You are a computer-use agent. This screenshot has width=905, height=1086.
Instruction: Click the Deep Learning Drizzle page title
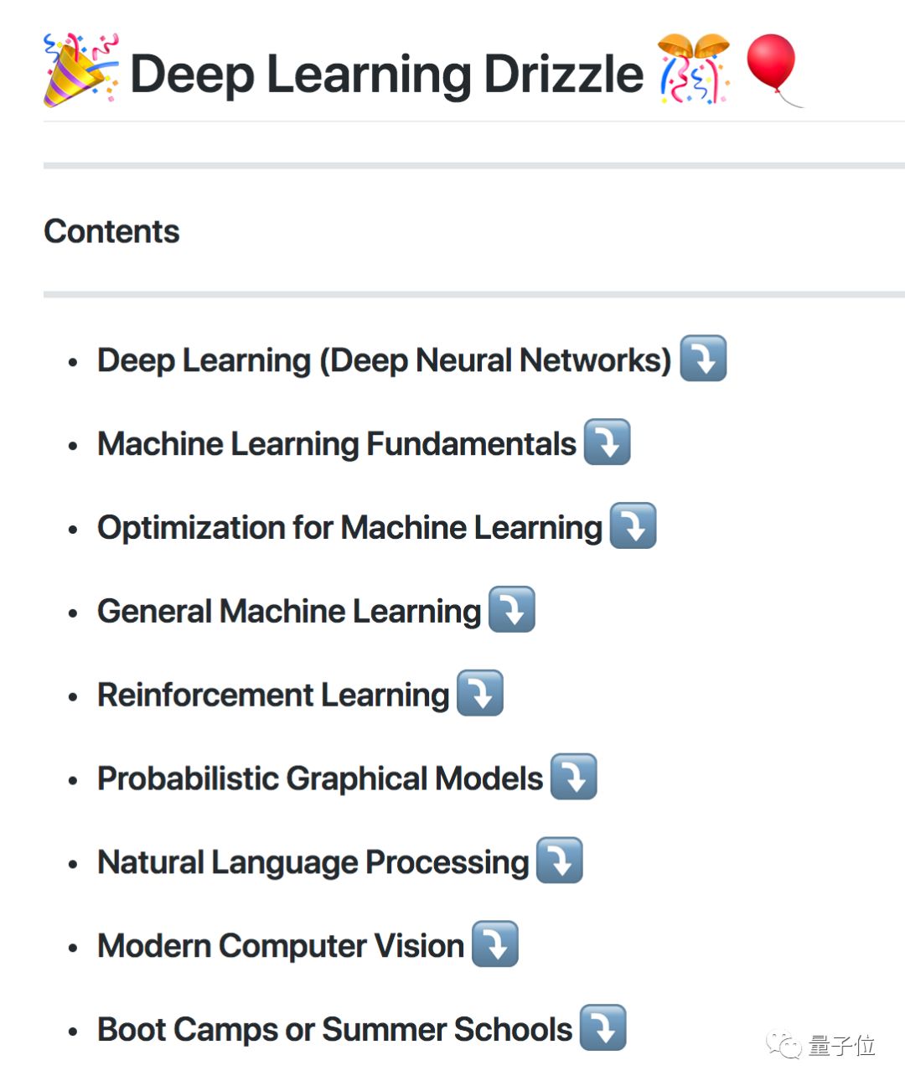coord(386,74)
